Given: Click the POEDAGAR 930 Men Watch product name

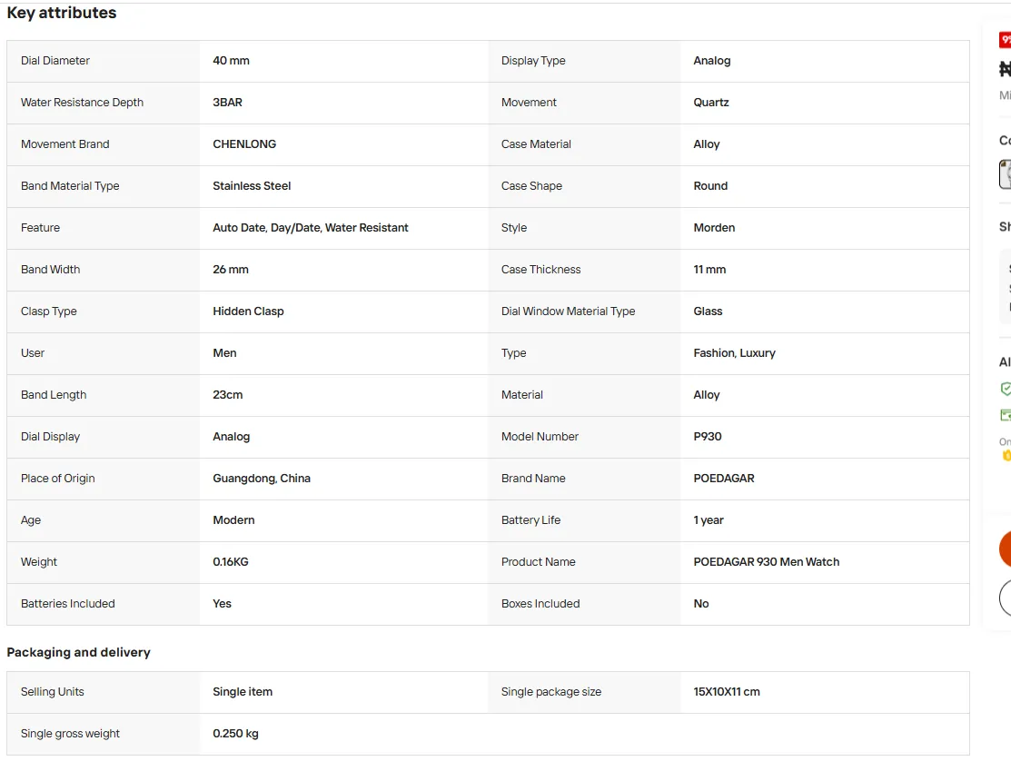Looking at the screenshot, I should click(x=766, y=562).
